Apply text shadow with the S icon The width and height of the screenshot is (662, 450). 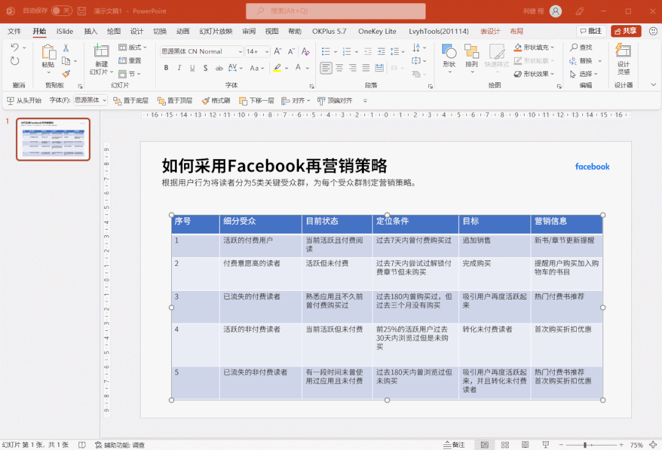click(205, 68)
